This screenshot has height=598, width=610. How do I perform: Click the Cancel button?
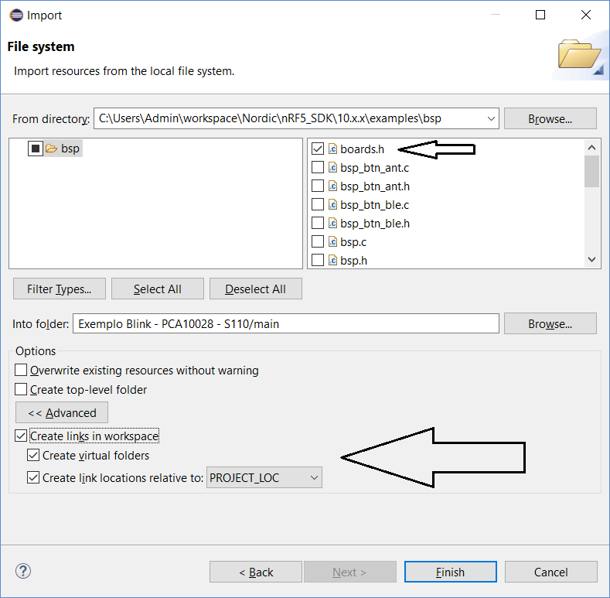point(551,572)
